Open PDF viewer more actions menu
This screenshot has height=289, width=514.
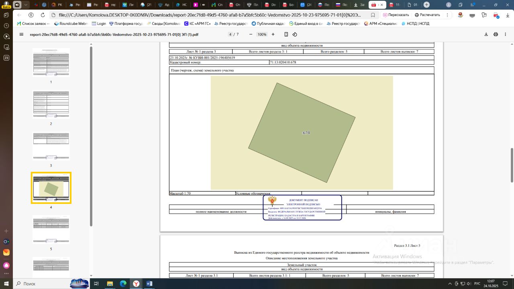tap(505, 35)
